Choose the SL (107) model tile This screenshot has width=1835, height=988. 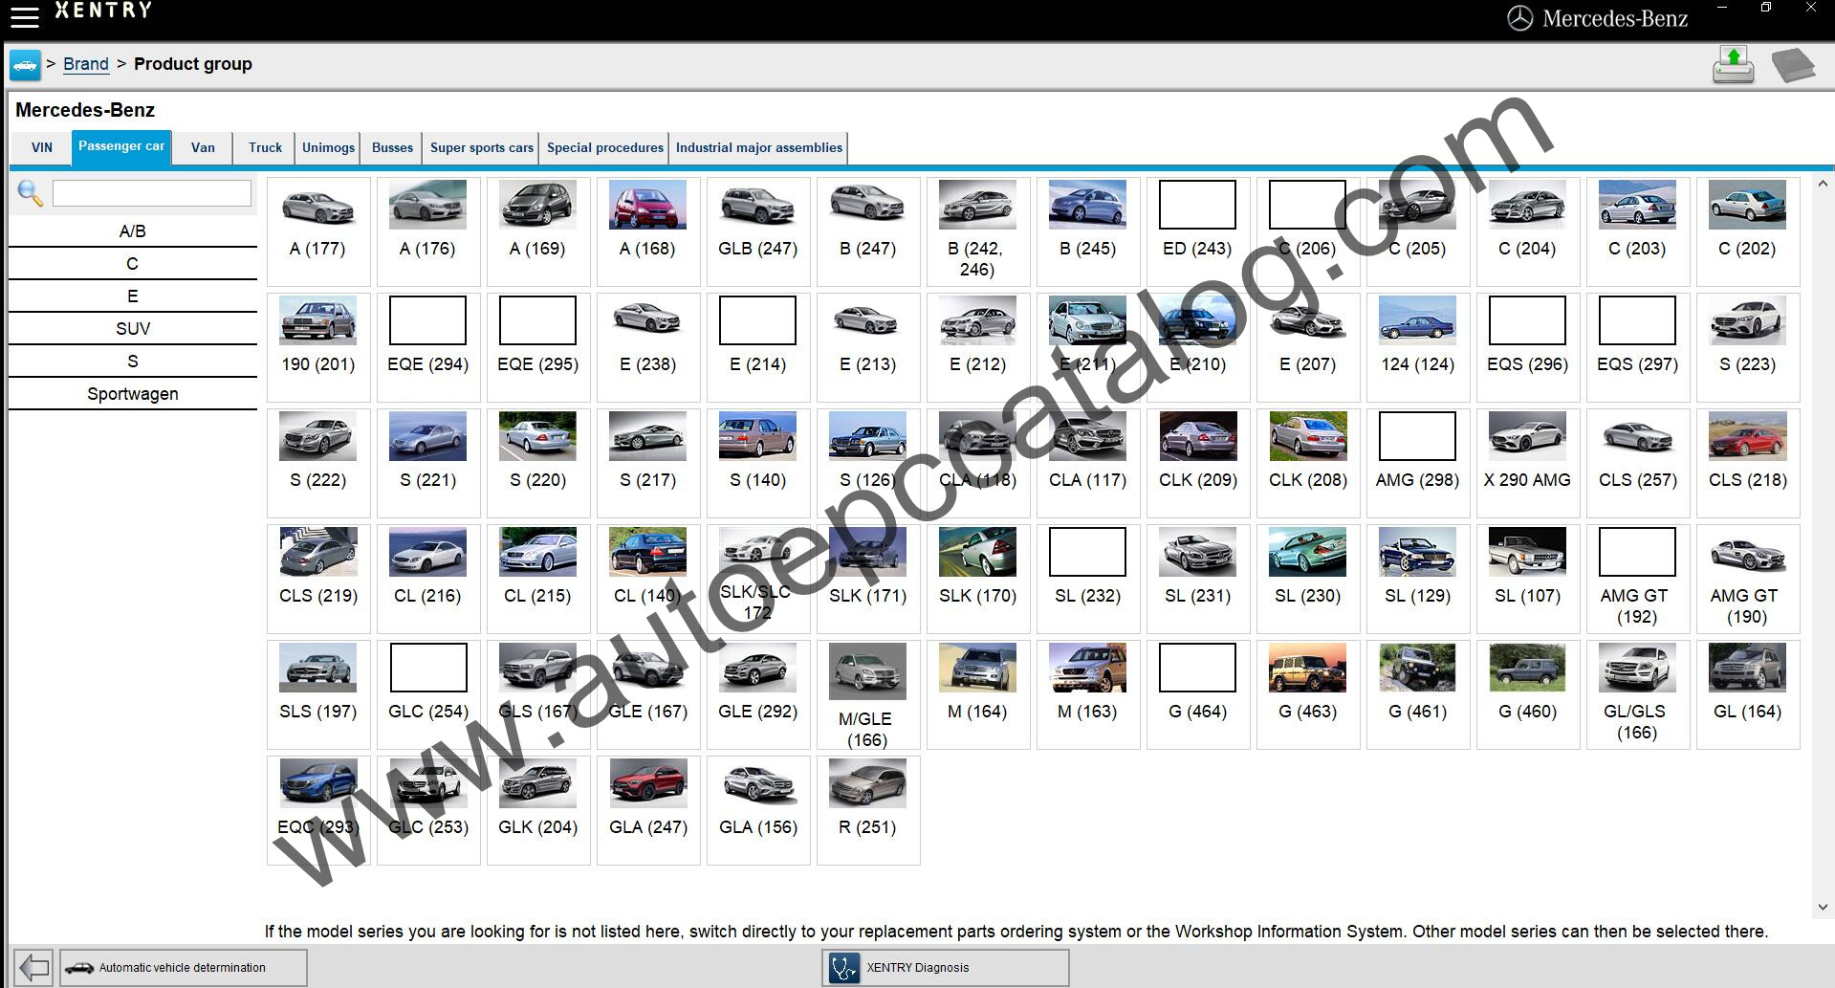[1528, 579]
